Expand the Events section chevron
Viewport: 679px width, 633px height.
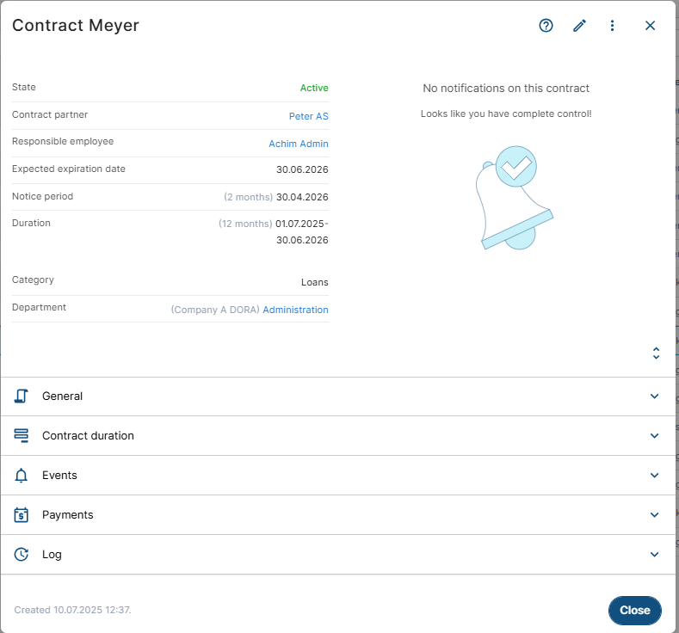654,475
